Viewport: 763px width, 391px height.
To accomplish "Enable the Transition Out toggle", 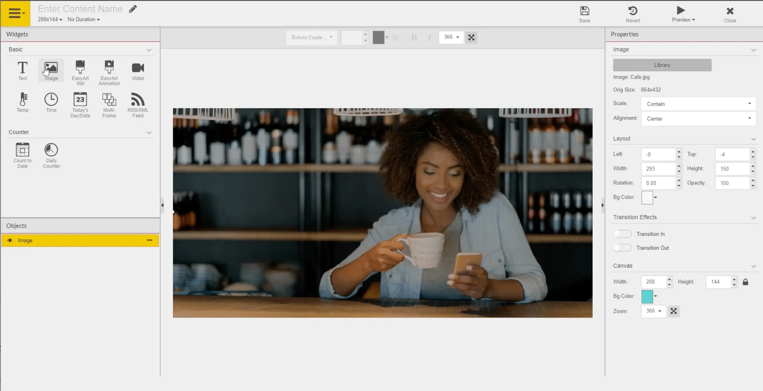I will [x=622, y=248].
